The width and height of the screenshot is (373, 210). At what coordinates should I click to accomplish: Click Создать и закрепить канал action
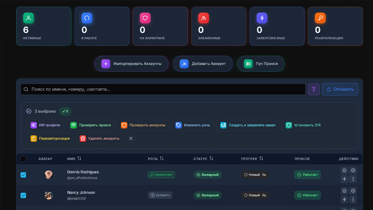(248, 125)
